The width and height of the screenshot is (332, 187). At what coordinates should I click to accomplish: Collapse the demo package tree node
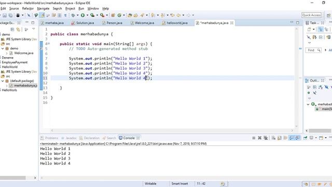3,48
